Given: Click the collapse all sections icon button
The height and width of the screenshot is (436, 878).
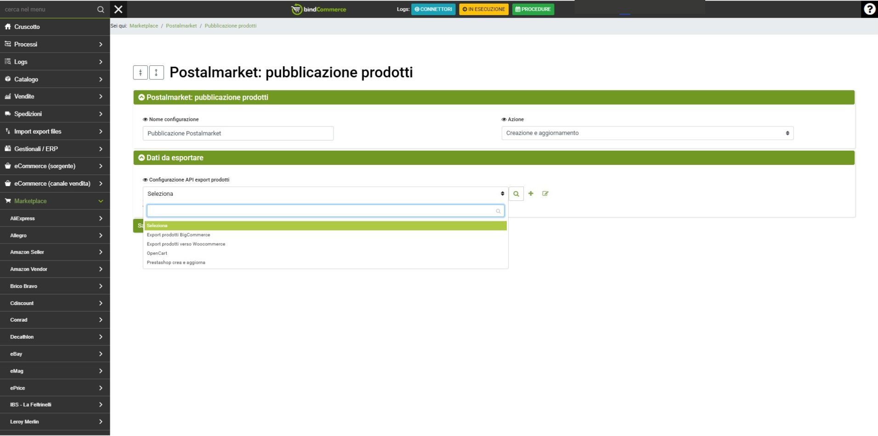Looking at the screenshot, I should tap(140, 73).
